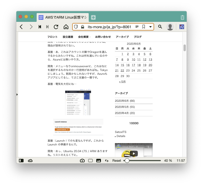The image size is (203, 185).
Task: Expand the address bar history dropdown
Action: point(150,27)
